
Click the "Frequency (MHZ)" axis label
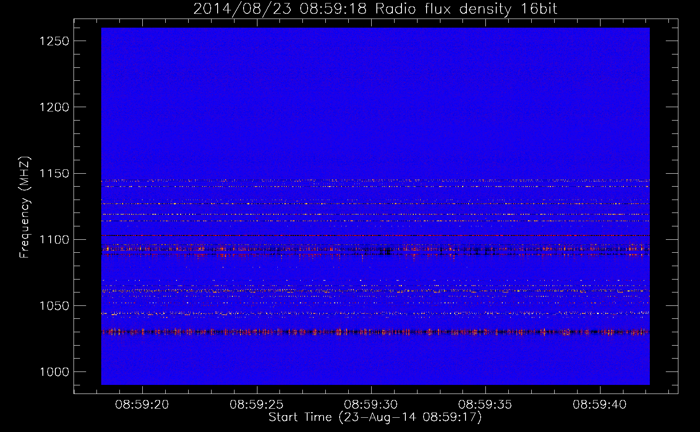25,207
